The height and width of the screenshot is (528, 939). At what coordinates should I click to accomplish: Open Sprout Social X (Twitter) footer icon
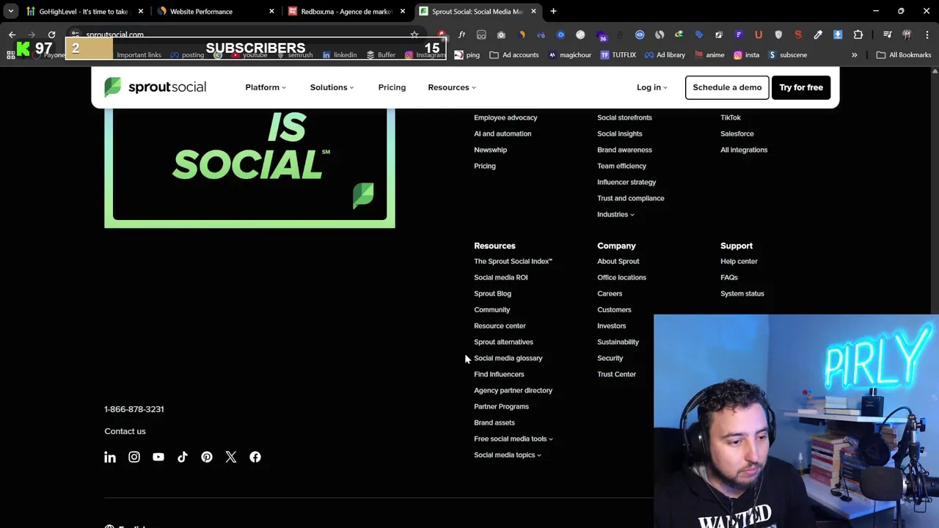click(231, 457)
